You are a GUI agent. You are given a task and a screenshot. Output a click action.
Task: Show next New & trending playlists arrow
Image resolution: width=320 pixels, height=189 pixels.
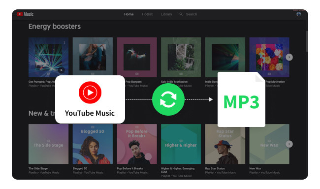pyautogui.click(x=289, y=144)
